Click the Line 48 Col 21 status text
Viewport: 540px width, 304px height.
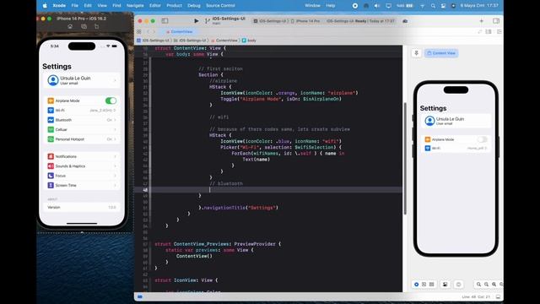tap(476, 296)
